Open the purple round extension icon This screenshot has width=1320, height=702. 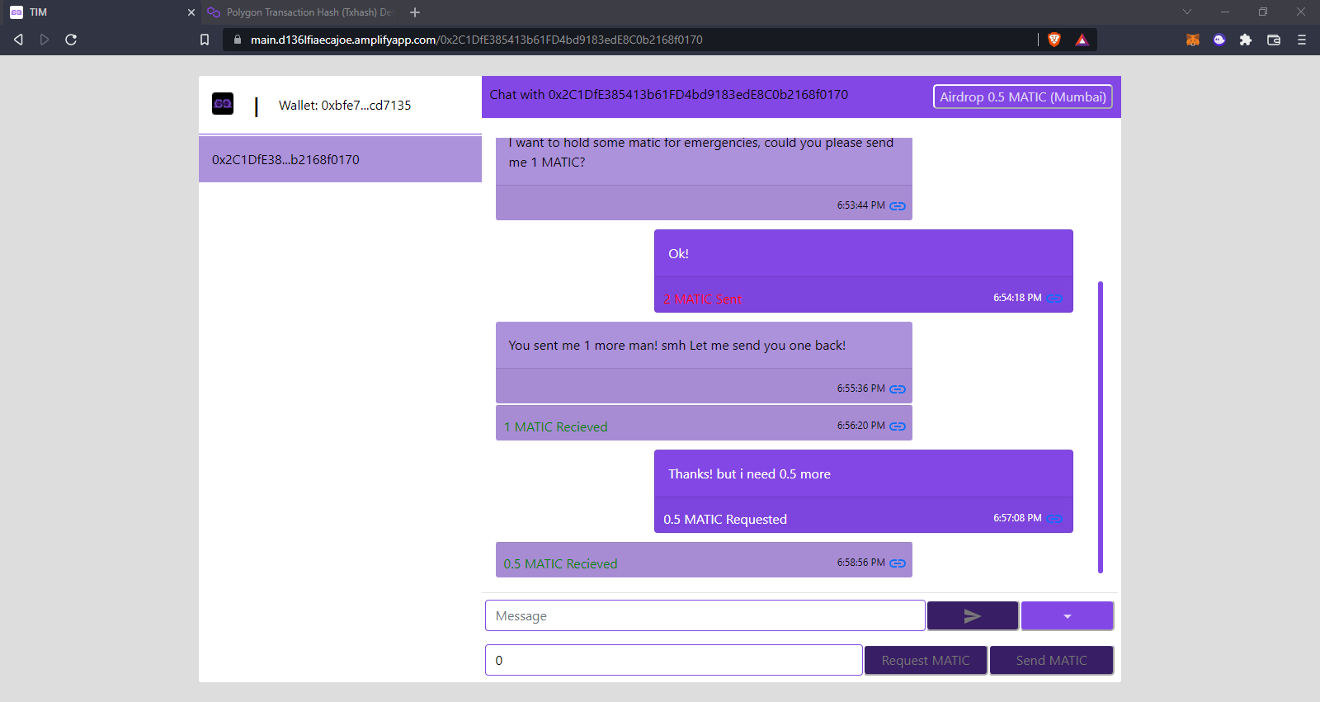pos(1219,40)
